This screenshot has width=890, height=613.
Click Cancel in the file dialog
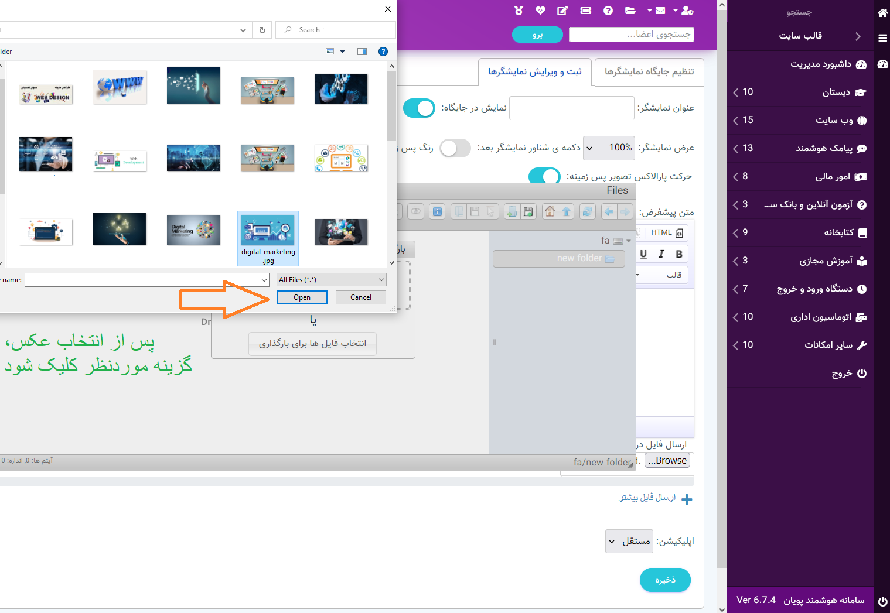361,297
